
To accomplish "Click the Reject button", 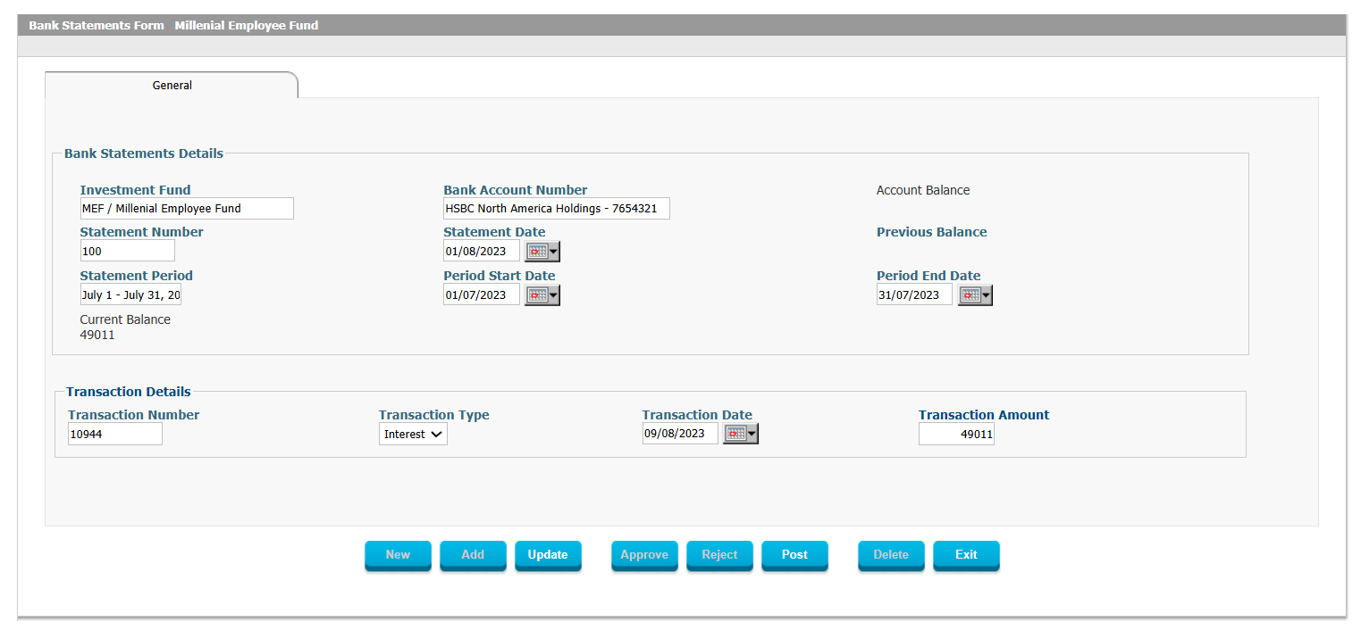I will pos(719,555).
